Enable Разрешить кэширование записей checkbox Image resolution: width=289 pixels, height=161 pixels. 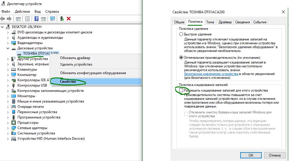point(181,90)
